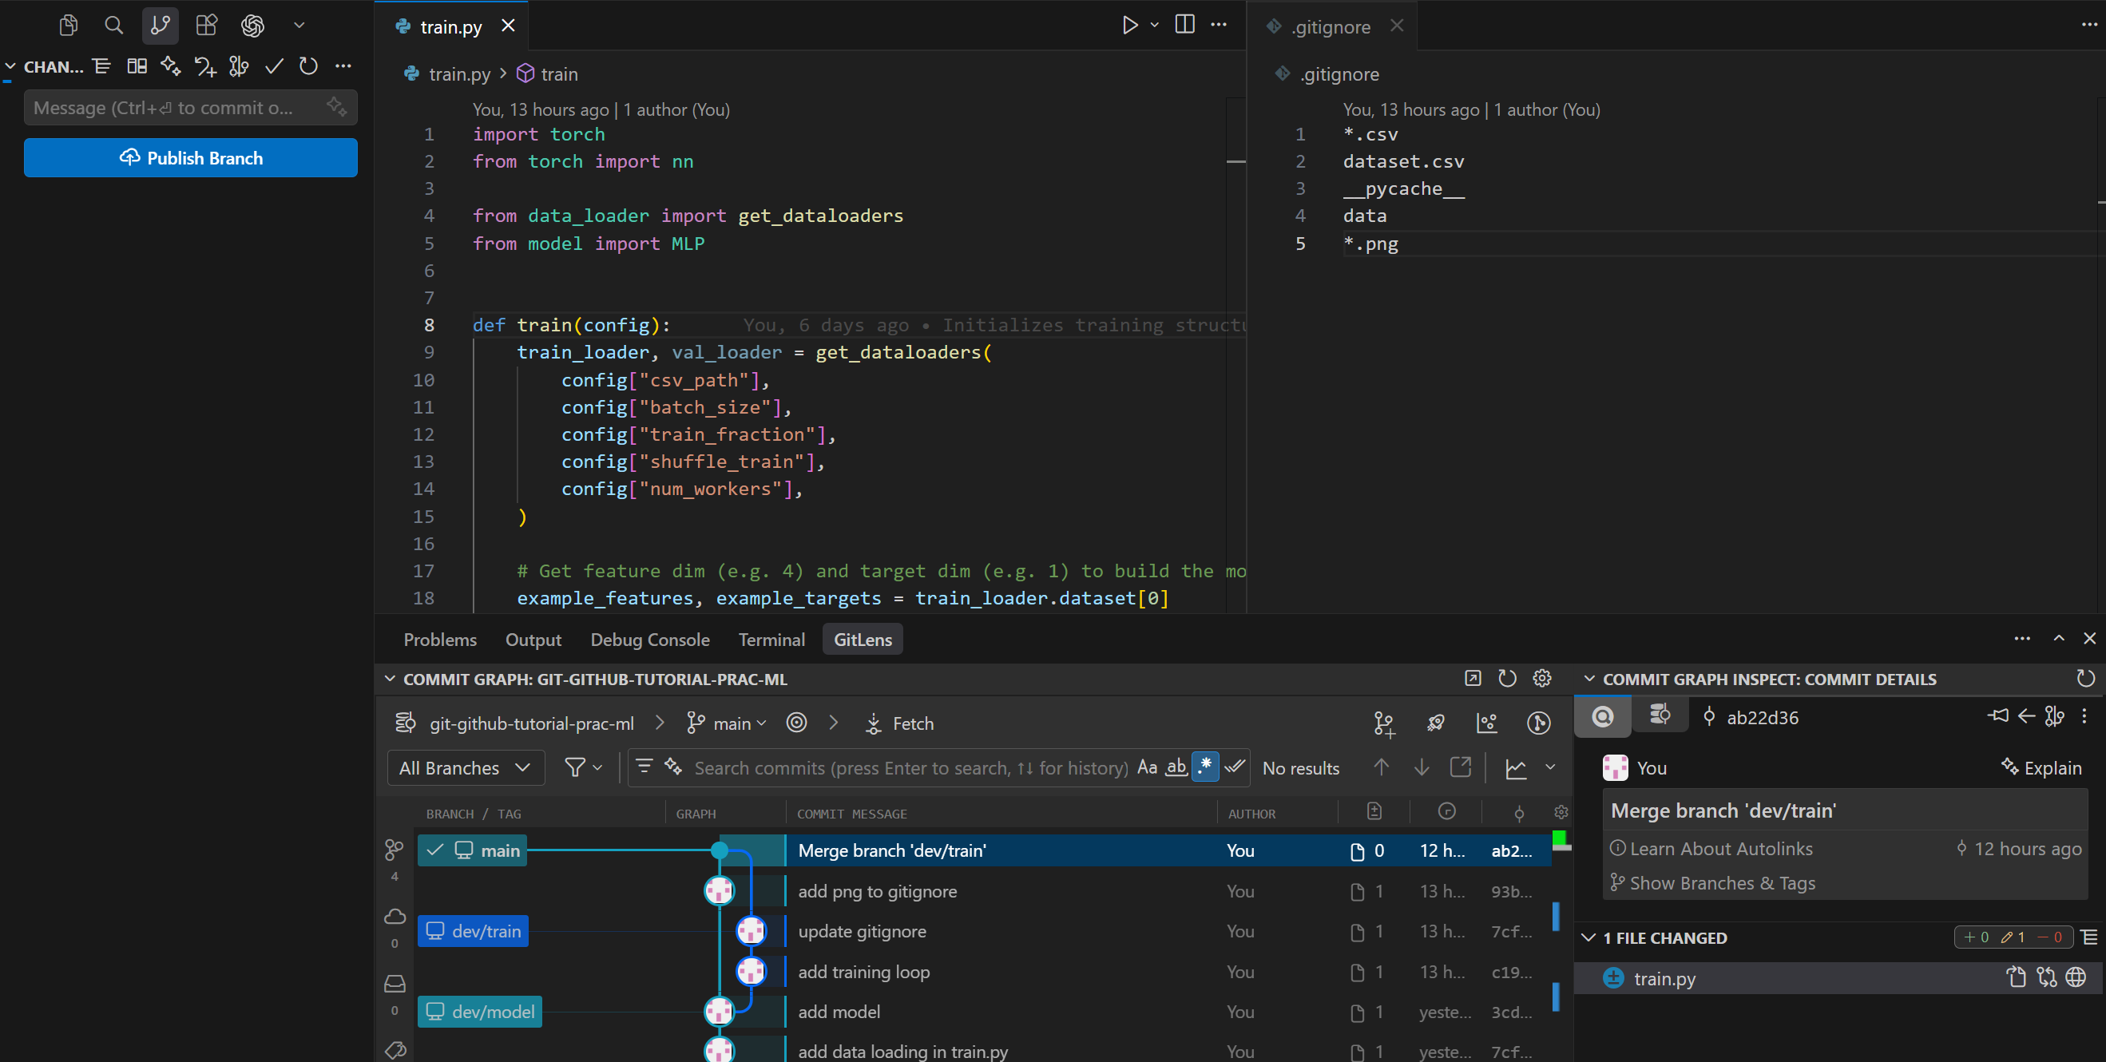The width and height of the screenshot is (2106, 1062).
Task: Toggle Match Whole Word search option
Action: (x=1176, y=767)
